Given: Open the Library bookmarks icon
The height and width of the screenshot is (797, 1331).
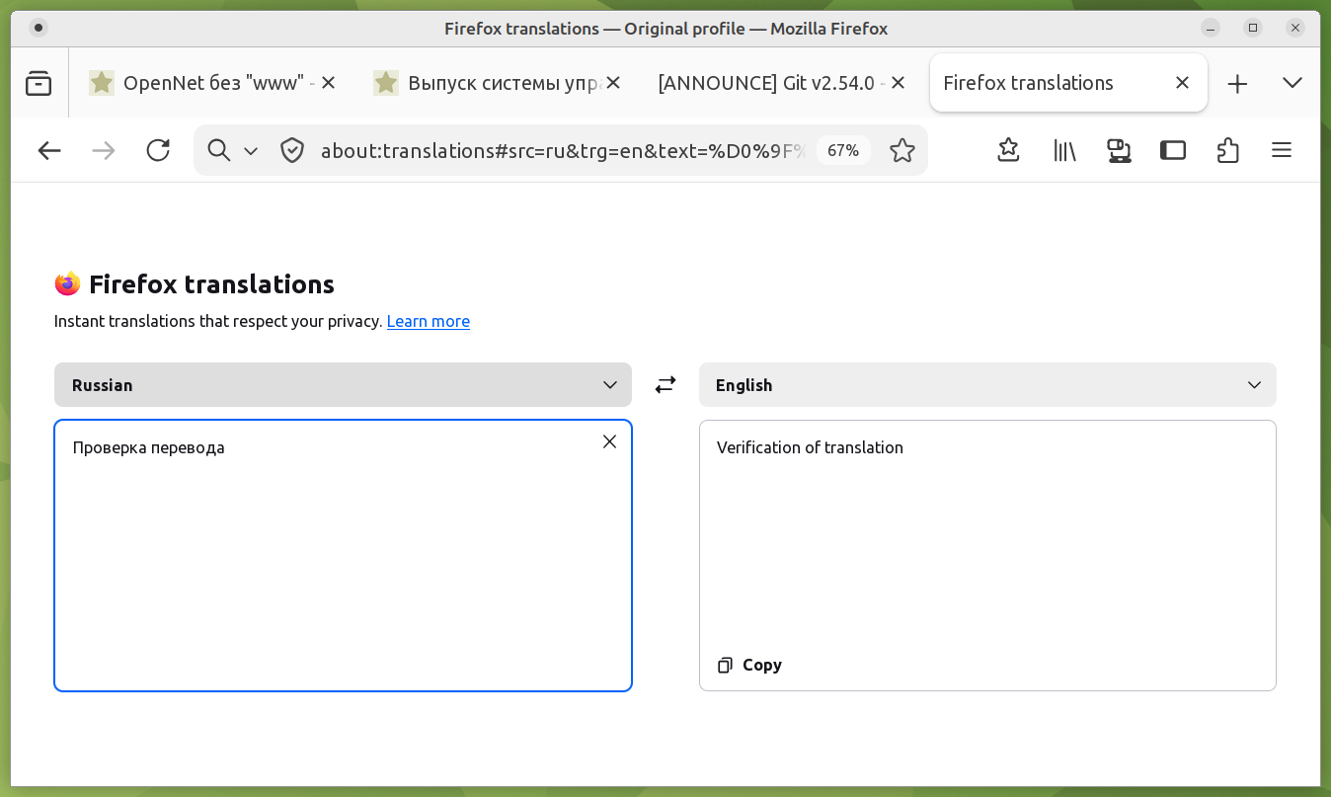Looking at the screenshot, I should (x=1063, y=150).
